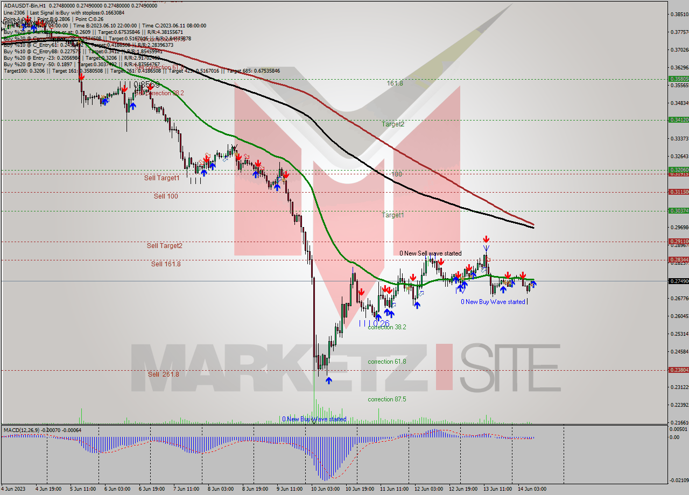This screenshot has width=689, height=495.
Task: Click the black current price 0.27490 tag
Action: tap(678, 281)
